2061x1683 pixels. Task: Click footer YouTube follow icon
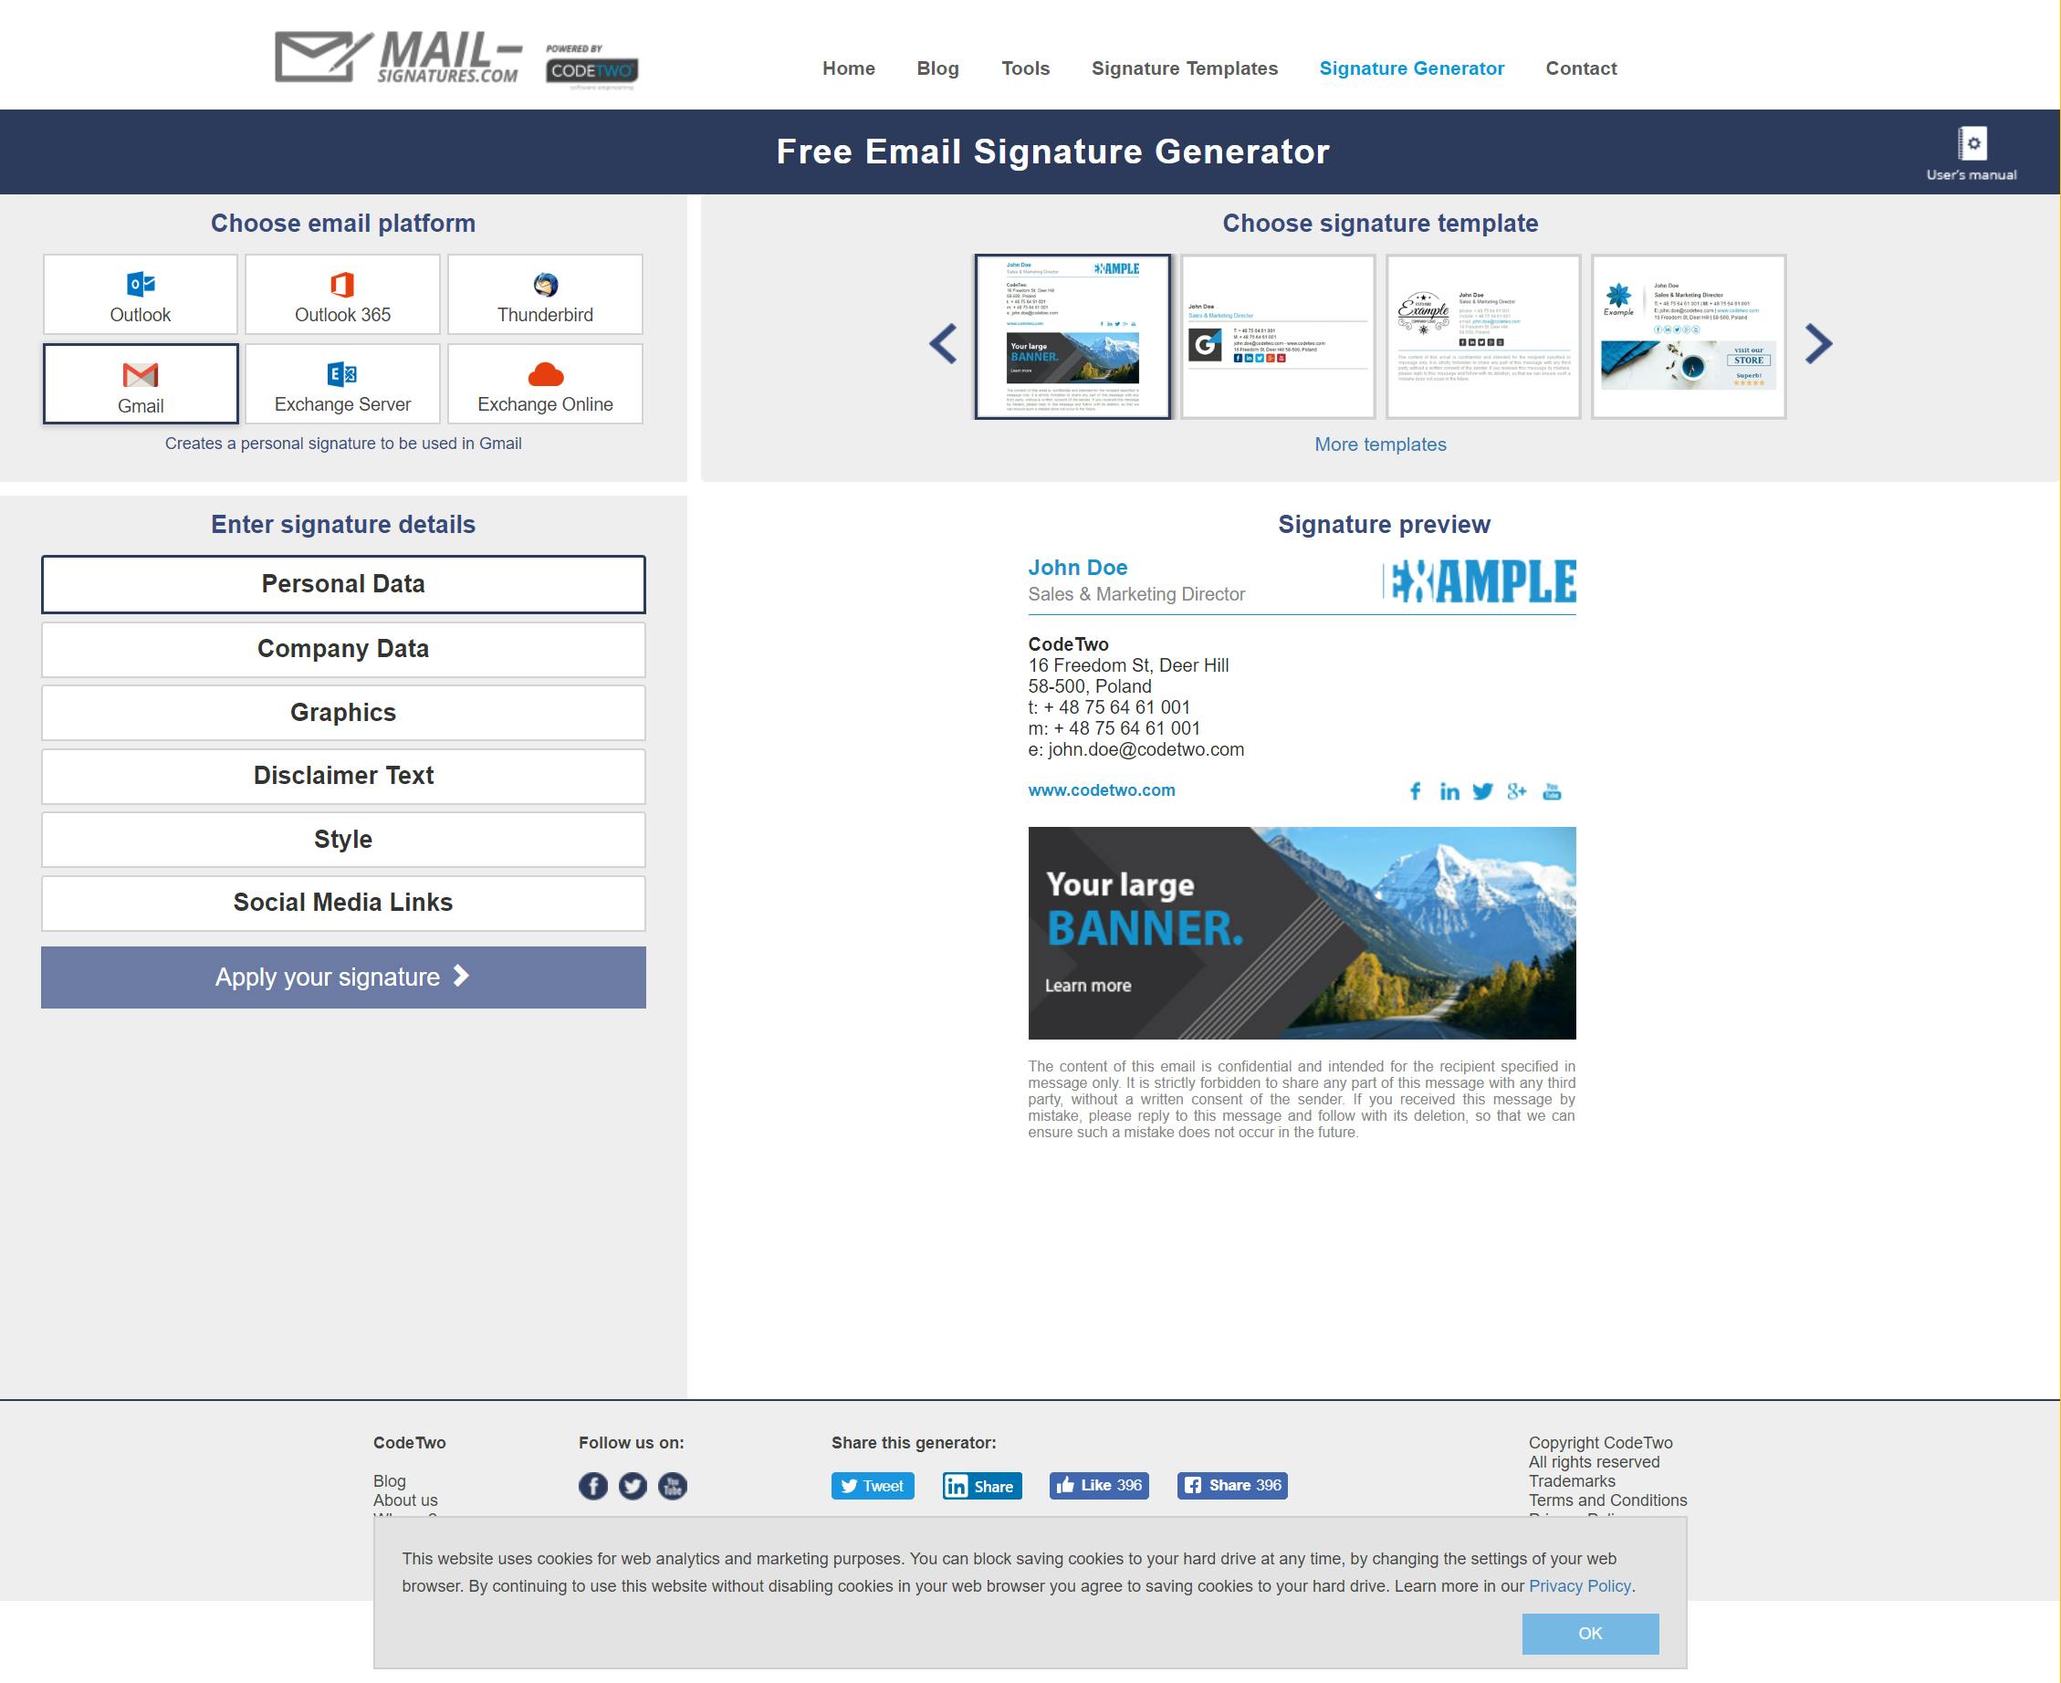pos(673,1485)
